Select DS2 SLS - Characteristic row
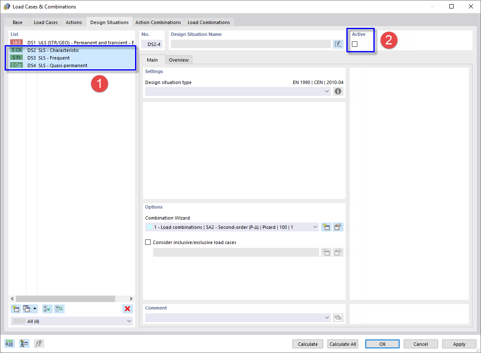This screenshot has width=481, height=353. click(72, 50)
